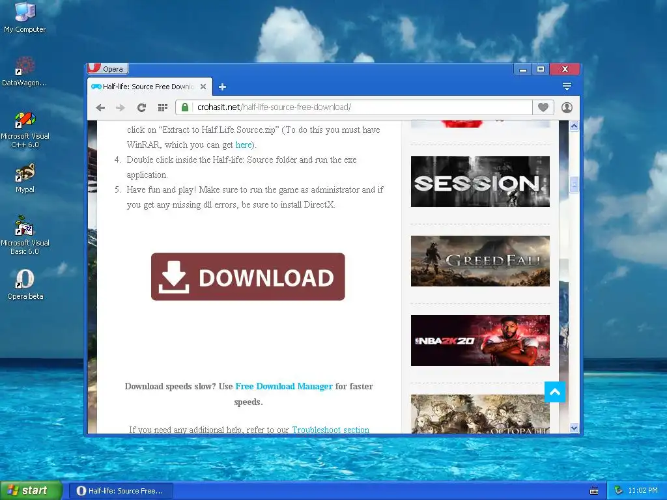The width and height of the screenshot is (667, 500).
Task: Open Speed Dial grid icon
Action: [162, 107]
